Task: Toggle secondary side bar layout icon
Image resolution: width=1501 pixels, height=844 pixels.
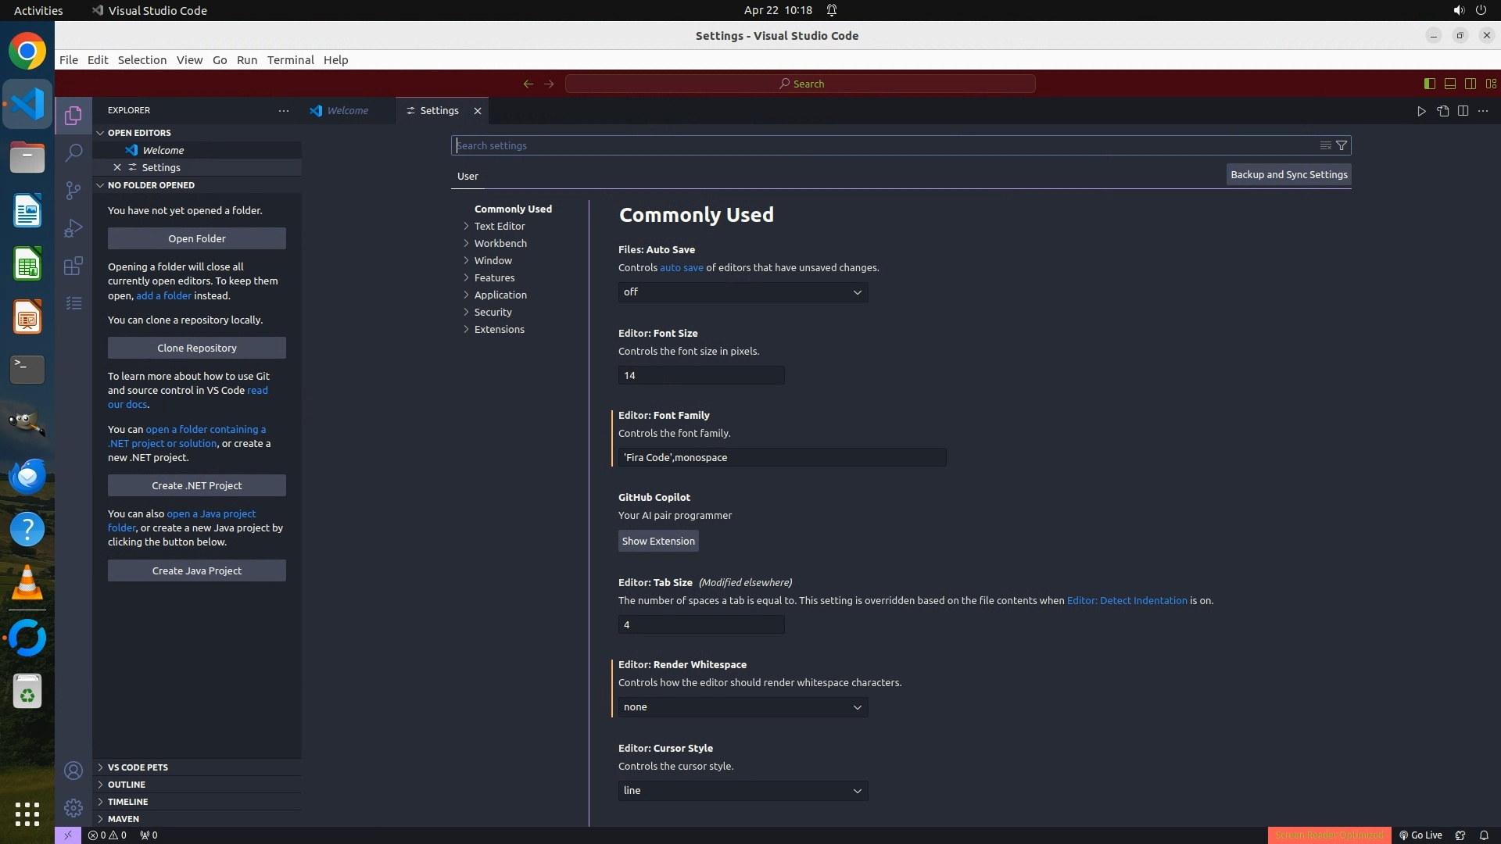Action: point(1470,84)
